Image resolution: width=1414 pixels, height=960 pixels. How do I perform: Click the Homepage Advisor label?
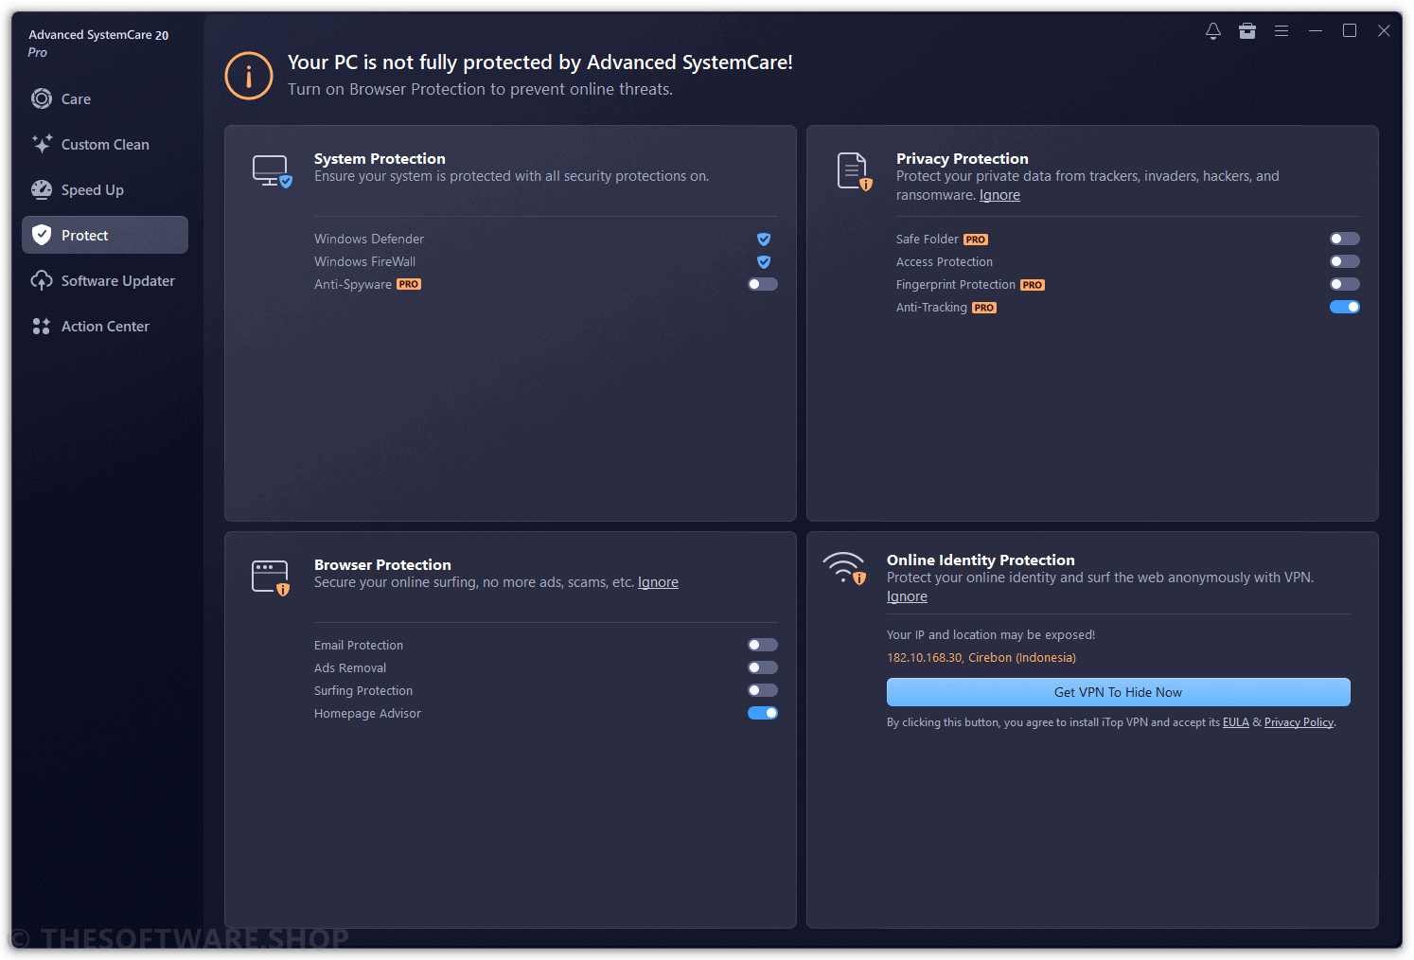[x=367, y=714]
